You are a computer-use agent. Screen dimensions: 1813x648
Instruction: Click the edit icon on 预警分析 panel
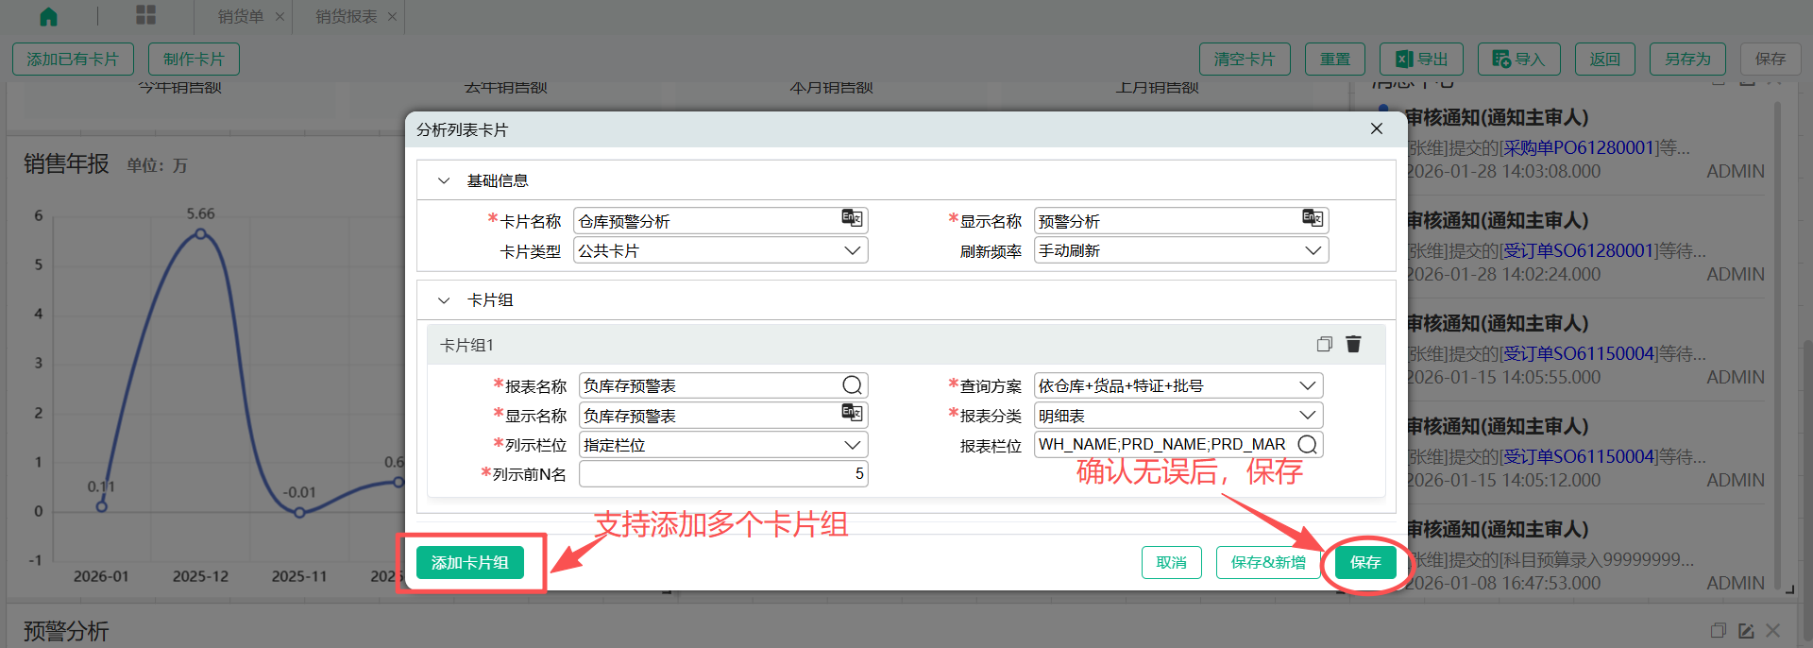click(1746, 630)
